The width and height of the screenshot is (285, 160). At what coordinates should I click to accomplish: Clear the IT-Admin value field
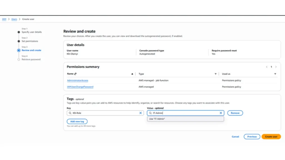coord(221,113)
